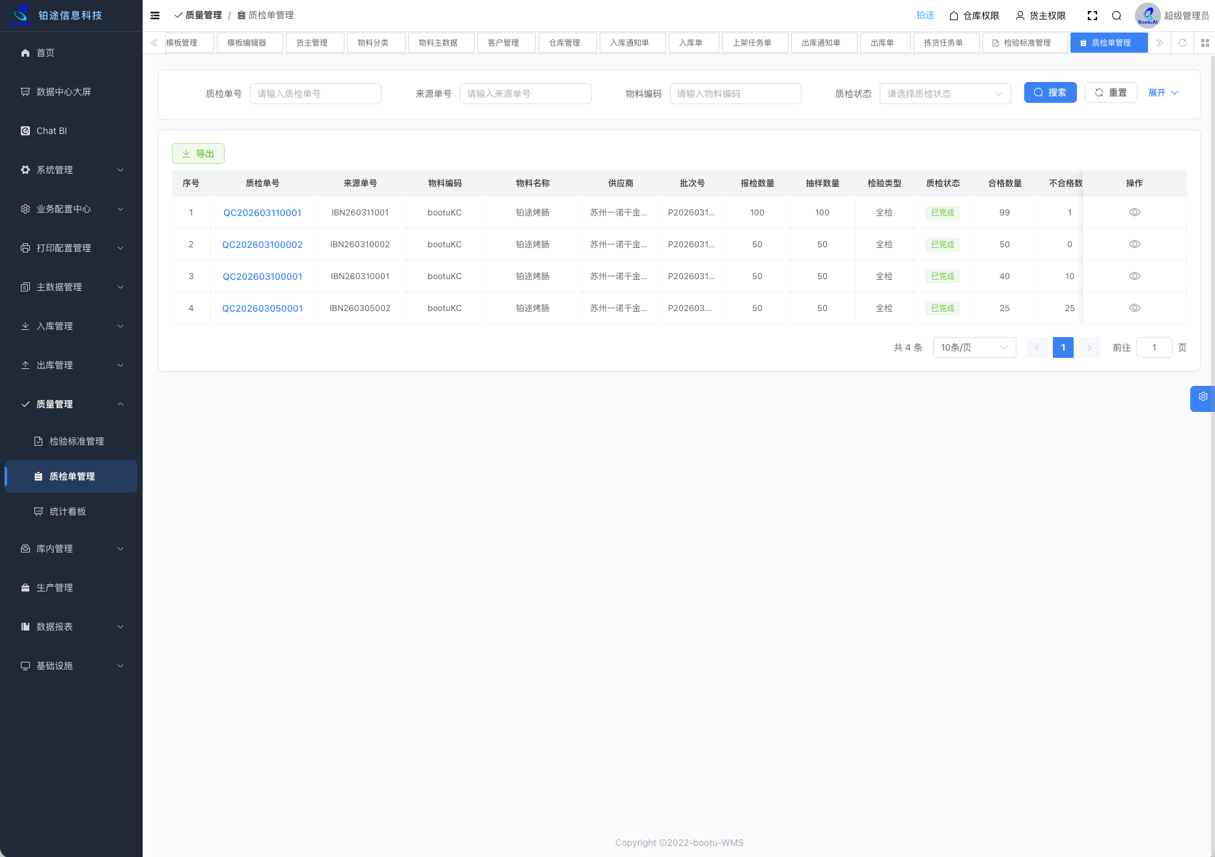Open the tab grid menu icon
Viewport: 1215px width, 857px height.
pyautogui.click(x=1205, y=43)
